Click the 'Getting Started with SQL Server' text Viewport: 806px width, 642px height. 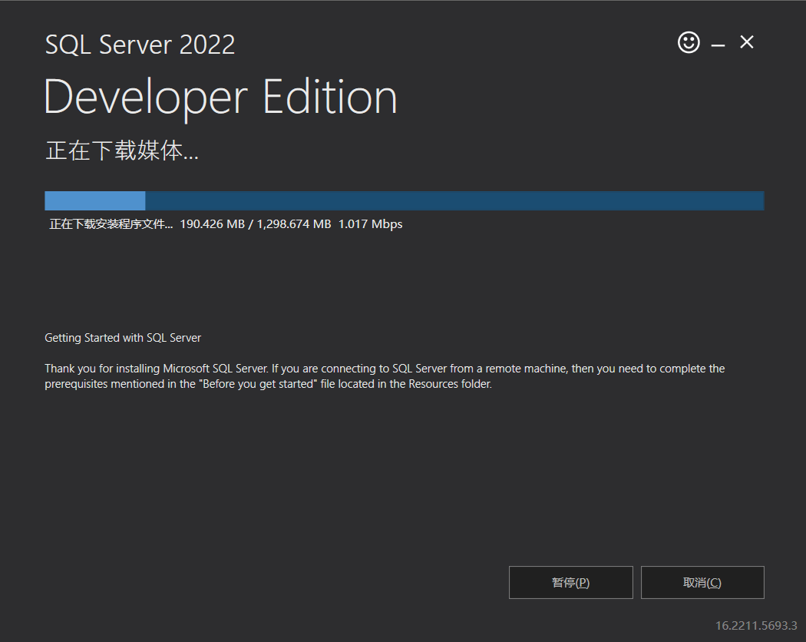[123, 338]
